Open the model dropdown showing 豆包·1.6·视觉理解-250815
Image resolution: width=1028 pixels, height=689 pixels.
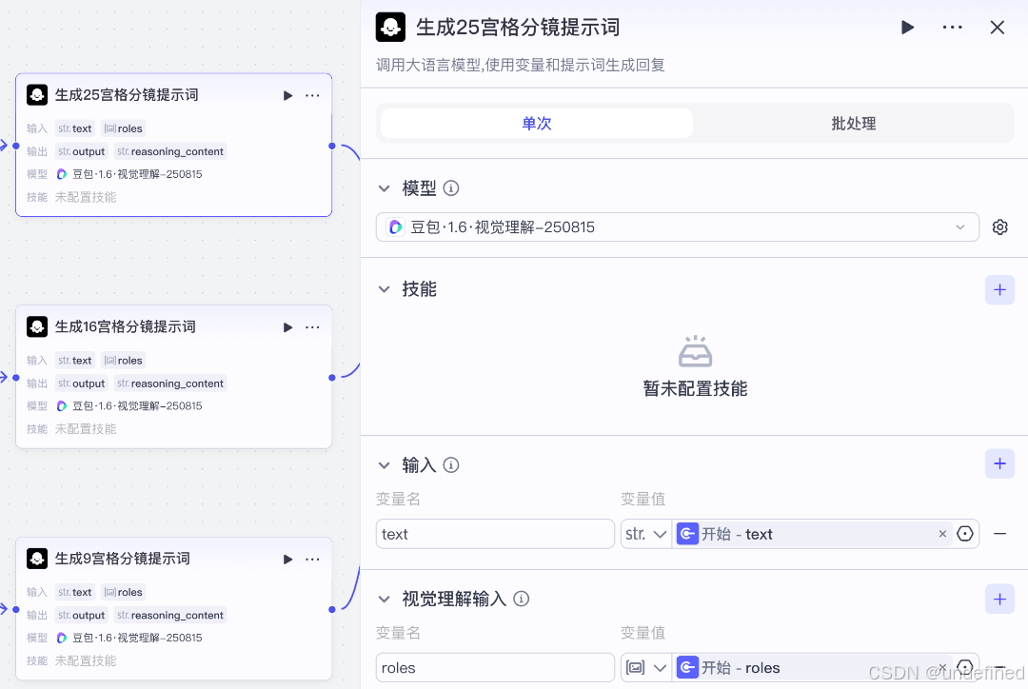tap(678, 226)
